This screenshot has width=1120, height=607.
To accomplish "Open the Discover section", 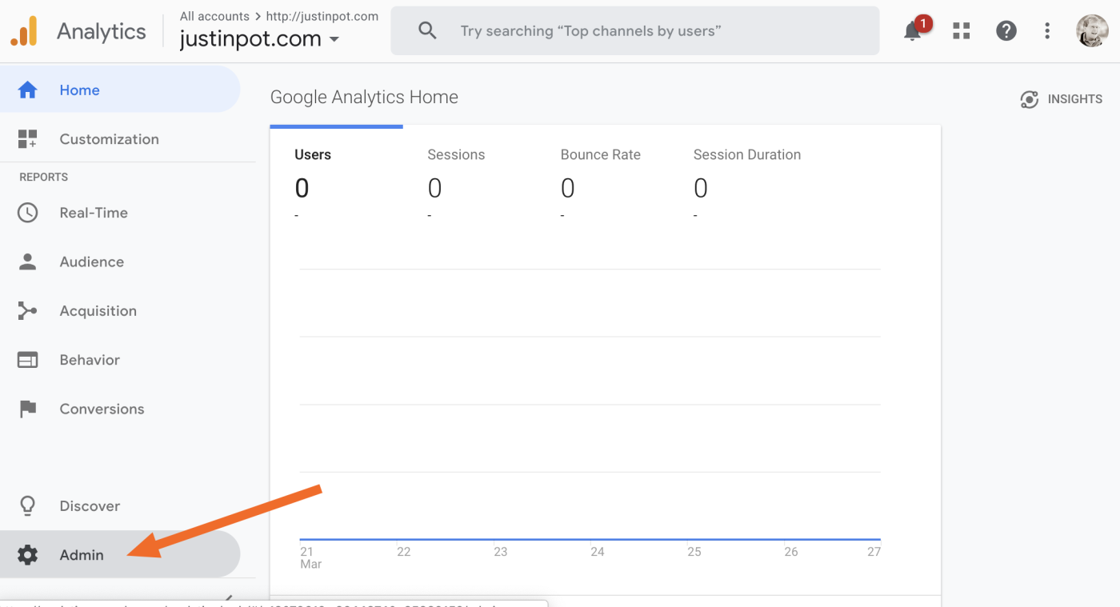I will [28, 505].
